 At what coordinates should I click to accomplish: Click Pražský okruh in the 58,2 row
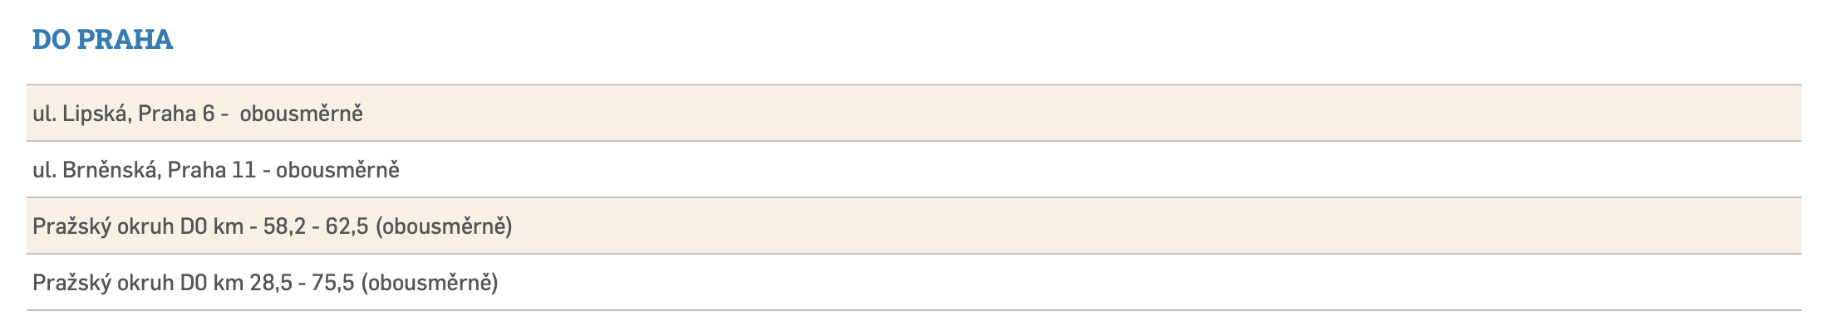click(x=102, y=226)
